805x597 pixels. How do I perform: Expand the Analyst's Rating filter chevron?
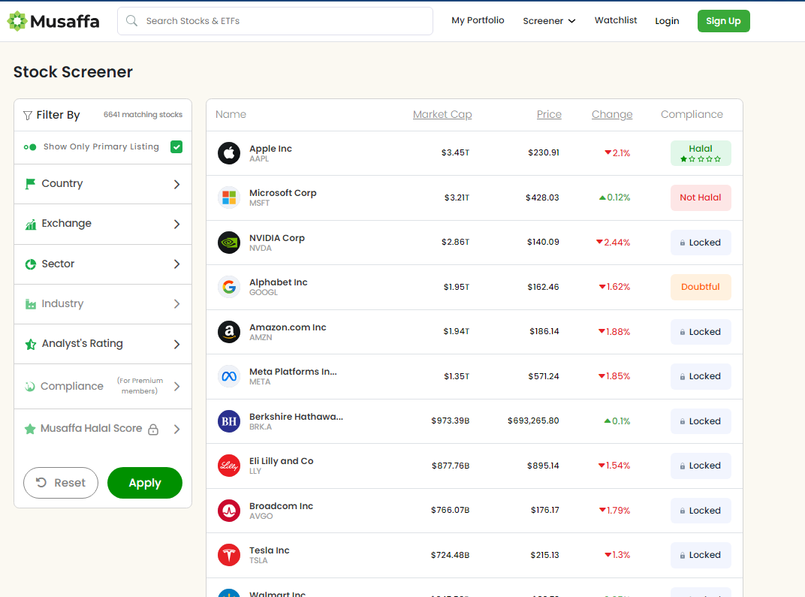click(176, 344)
